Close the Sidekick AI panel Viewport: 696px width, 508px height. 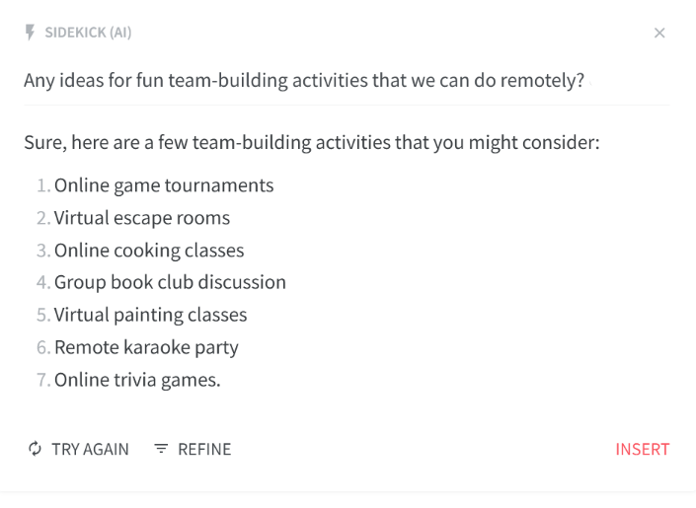point(659,34)
